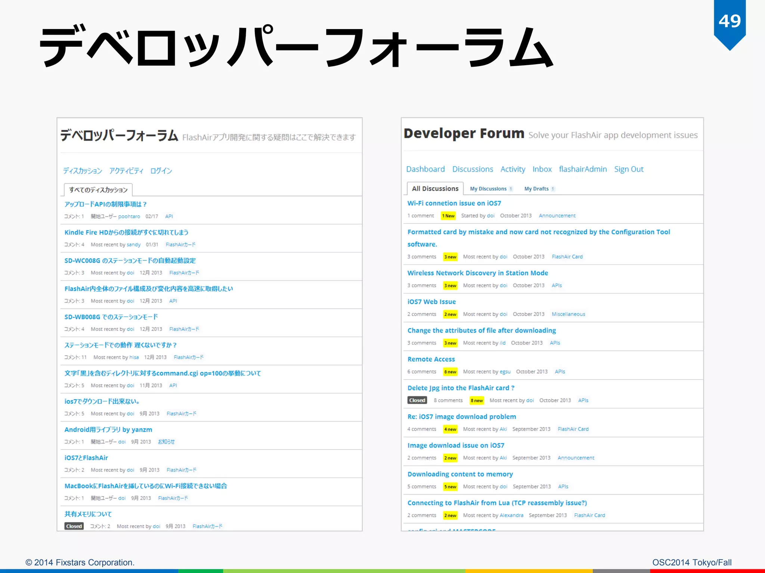
Task: Open 'Downloading content to memory' thread
Action: click(x=460, y=474)
